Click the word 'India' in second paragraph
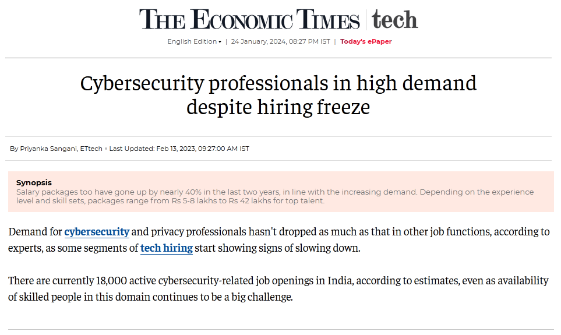This screenshot has height=335, width=561. coord(339,281)
